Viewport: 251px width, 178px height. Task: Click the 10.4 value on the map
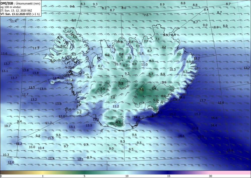coord(41,148)
